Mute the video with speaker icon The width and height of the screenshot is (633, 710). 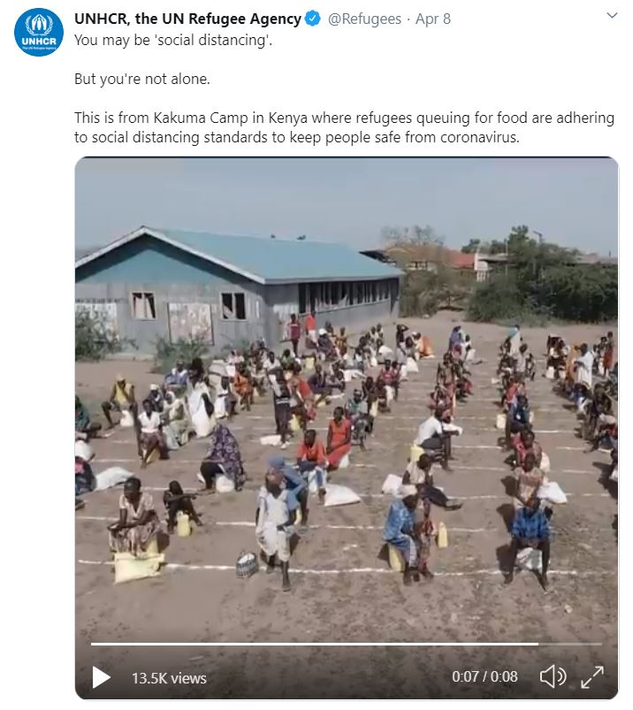click(x=553, y=677)
